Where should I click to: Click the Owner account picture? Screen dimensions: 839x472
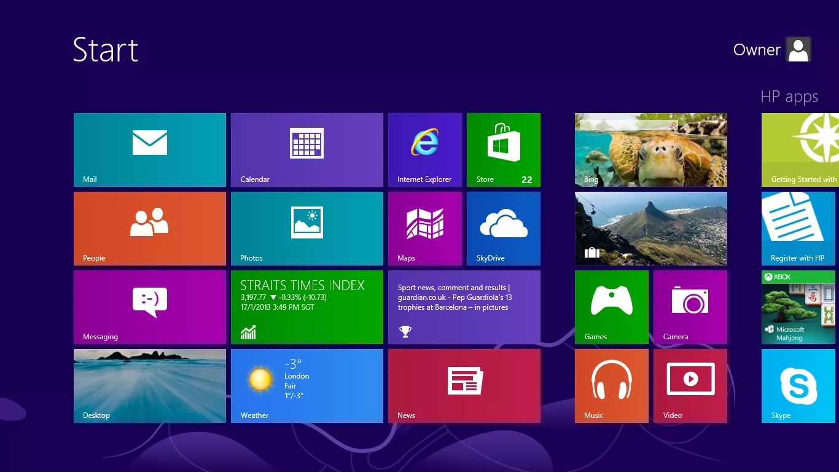coord(798,50)
